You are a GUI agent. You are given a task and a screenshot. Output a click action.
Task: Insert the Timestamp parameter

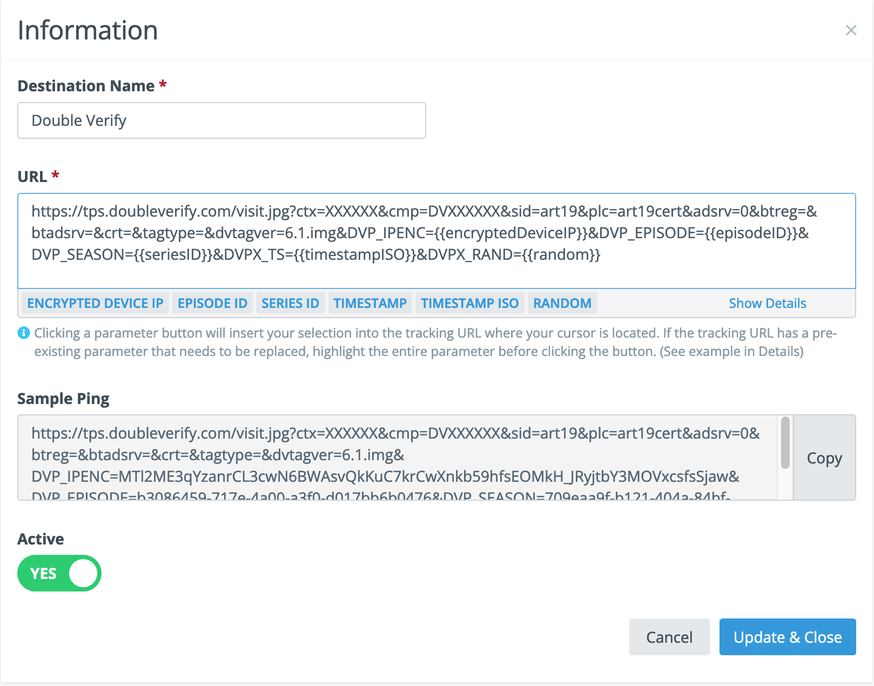[370, 304]
